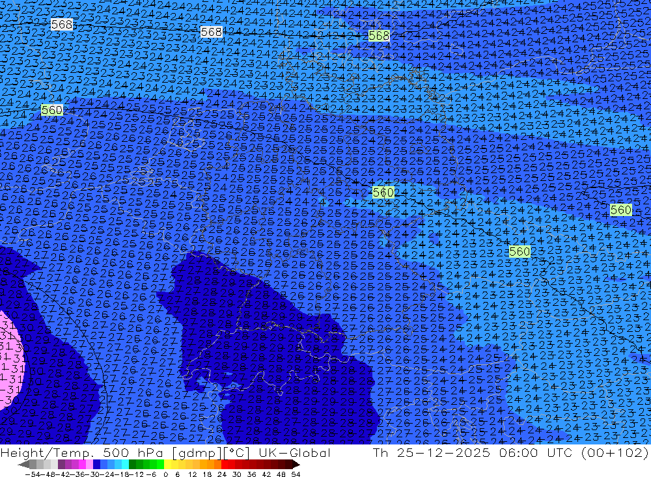The width and height of the screenshot is (651, 477).
Task: Click the 560 label nearest the right edge
Action: click(x=620, y=210)
